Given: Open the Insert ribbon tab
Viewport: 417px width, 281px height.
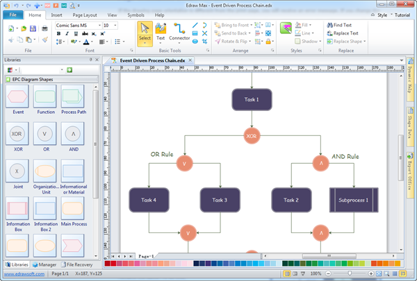Looking at the screenshot, I should point(56,15).
